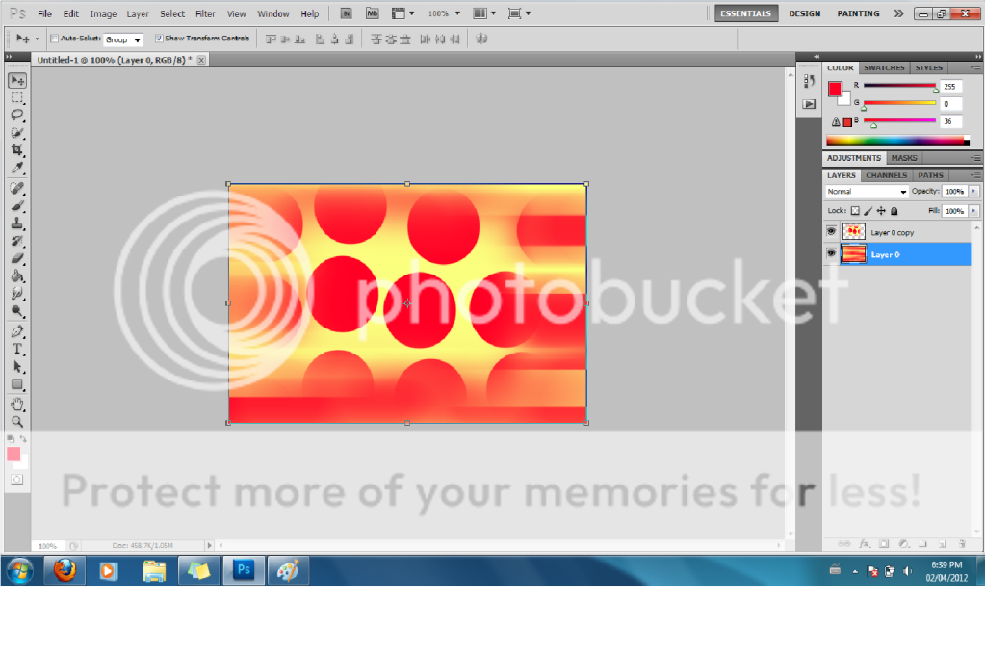Viewport: 985px width, 655px height.
Task: Select the Lasso tool
Action: 17,115
